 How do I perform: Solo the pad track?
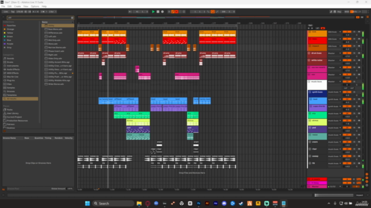point(354,128)
